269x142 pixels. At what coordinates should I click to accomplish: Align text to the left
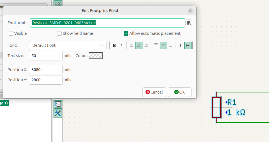click(131, 45)
